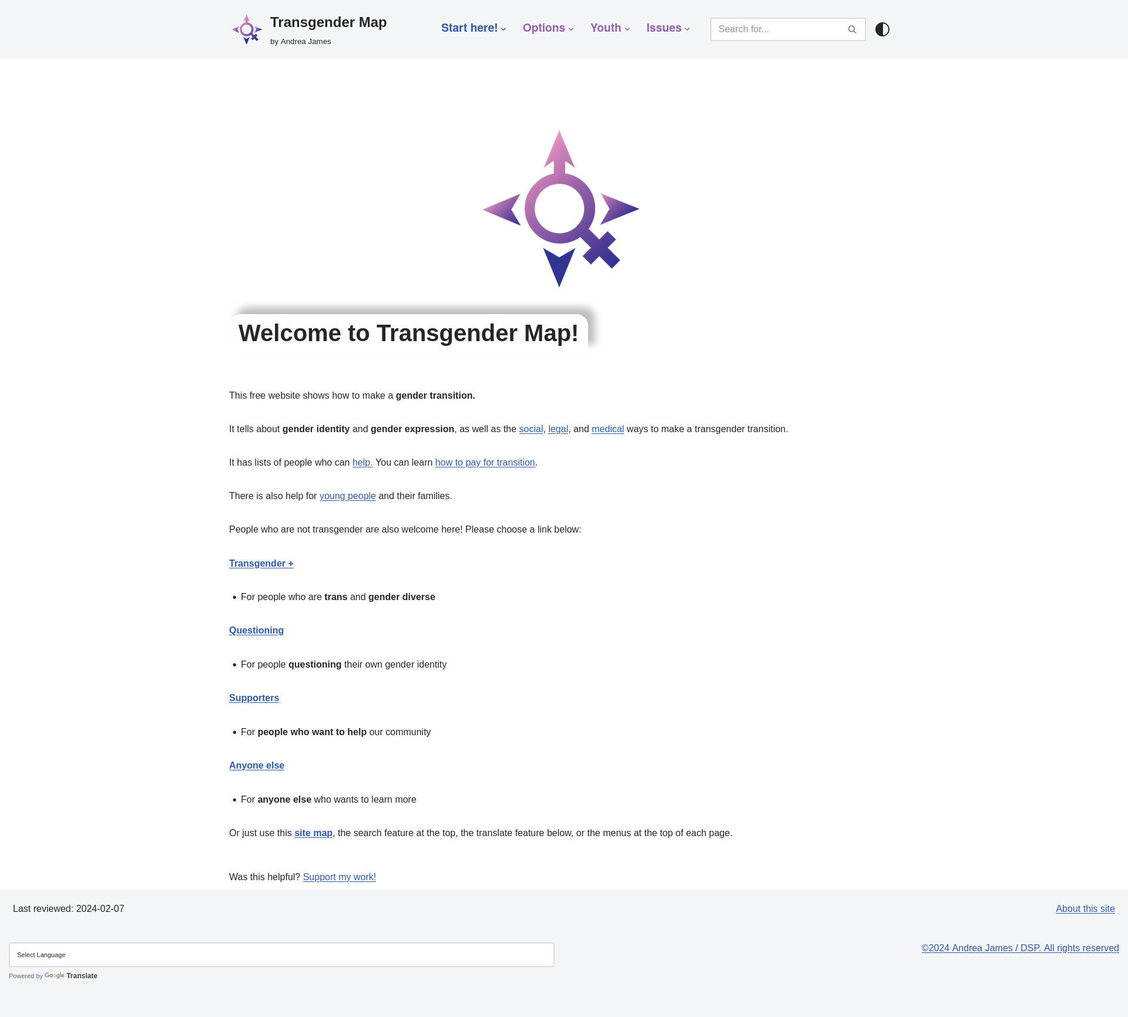
Task: Follow the Supporters link
Action: [254, 698]
